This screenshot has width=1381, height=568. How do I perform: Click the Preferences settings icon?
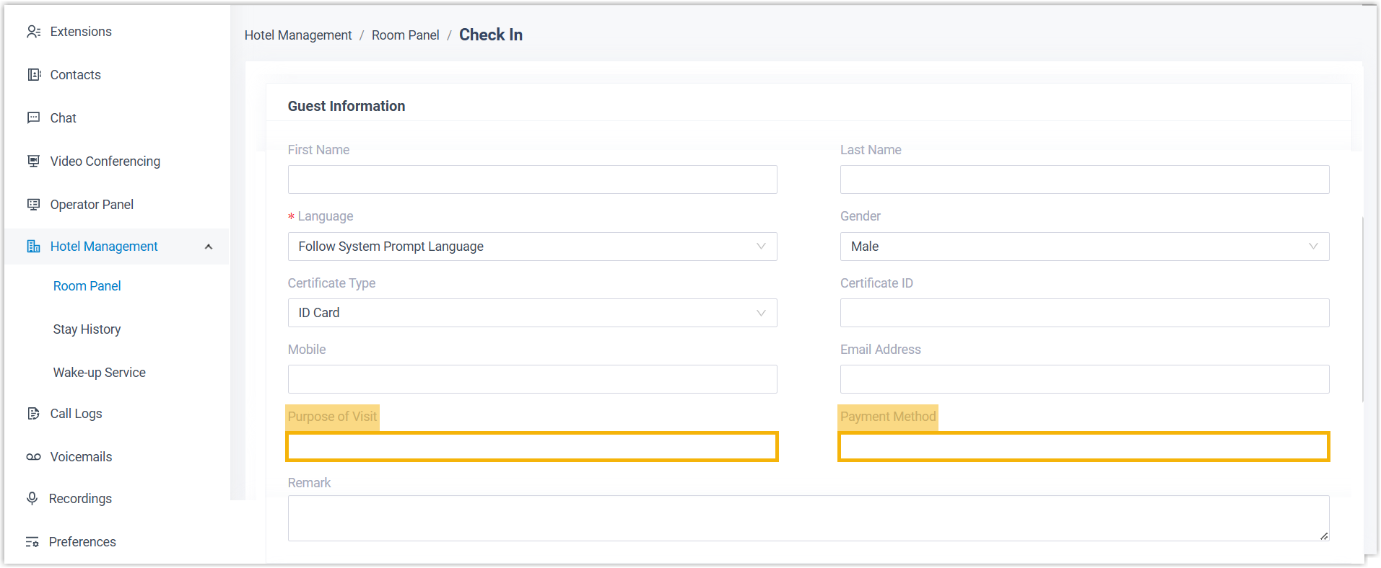point(32,542)
